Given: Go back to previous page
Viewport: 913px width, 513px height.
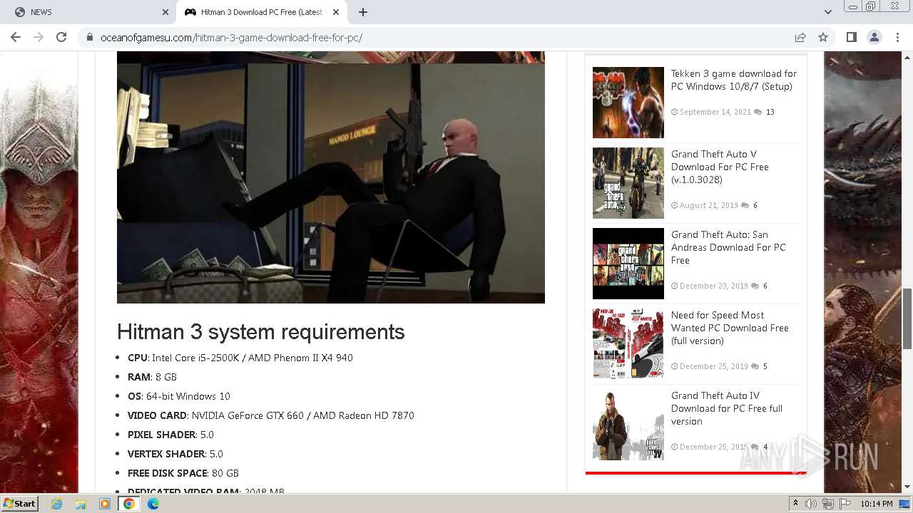Looking at the screenshot, I should (16, 37).
